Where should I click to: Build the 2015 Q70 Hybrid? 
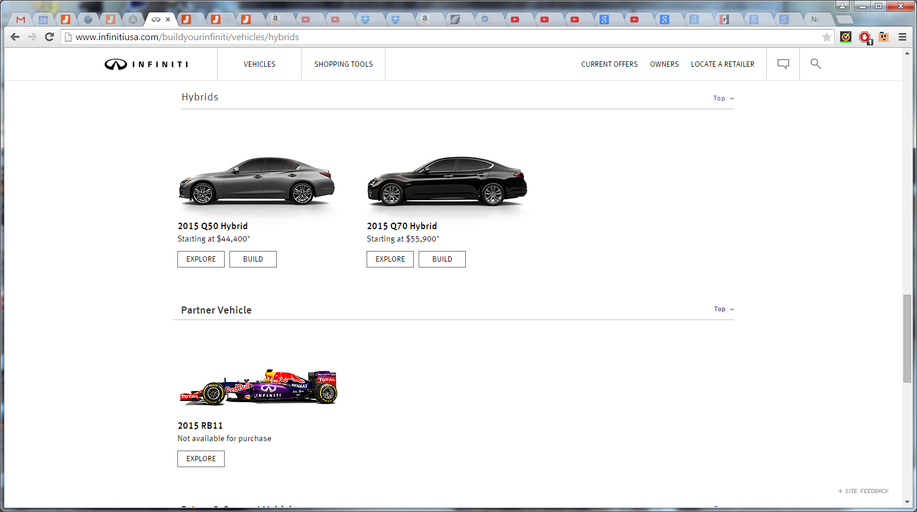(x=442, y=259)
